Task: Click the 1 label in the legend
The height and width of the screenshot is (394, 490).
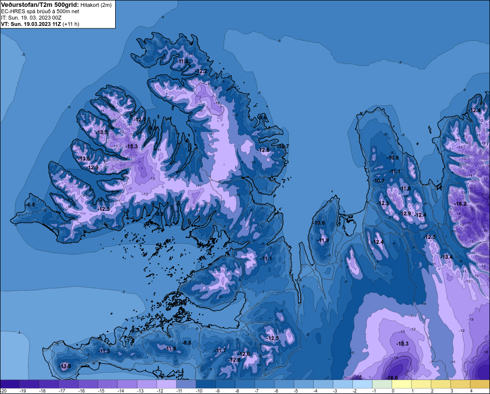Action: coord(413,391)
